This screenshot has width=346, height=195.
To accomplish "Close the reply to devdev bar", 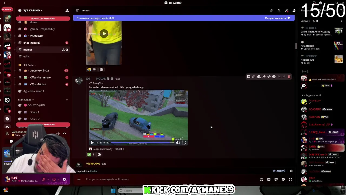I will [291, 171].
